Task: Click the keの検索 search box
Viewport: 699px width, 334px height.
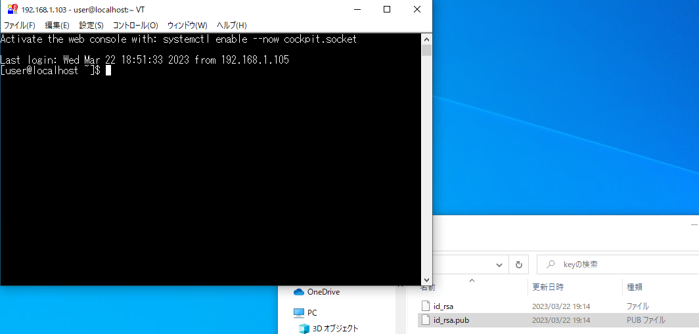Action: pyautogui.click(x=618, y=264)
